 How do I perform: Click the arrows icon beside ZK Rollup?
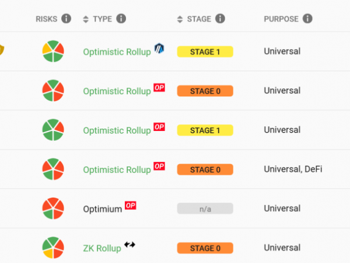pyautogui.click(x=129, y=245)
